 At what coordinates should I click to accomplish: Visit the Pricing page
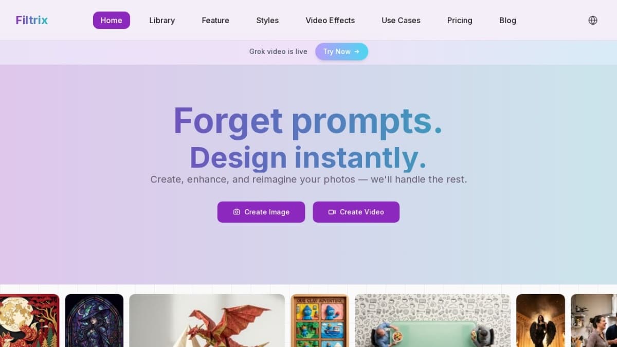click(x=460, y=21)
